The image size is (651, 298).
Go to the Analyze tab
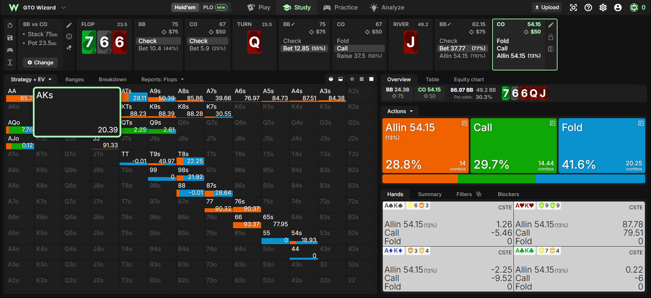point(387,7)
